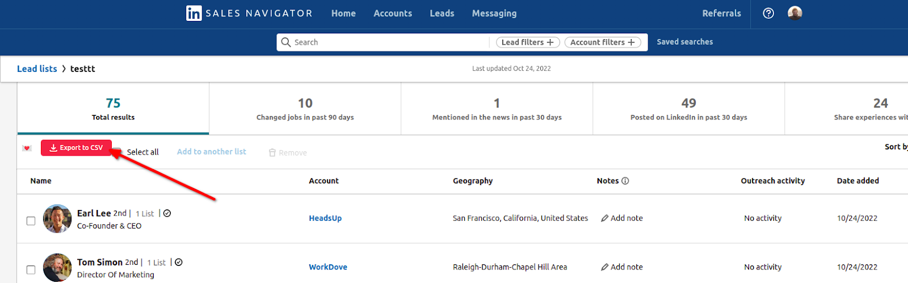Viewport: 908px width, 283px height.
Task: Click checkmark badge next to Tom Simon
Action: [x=179, y=262]
